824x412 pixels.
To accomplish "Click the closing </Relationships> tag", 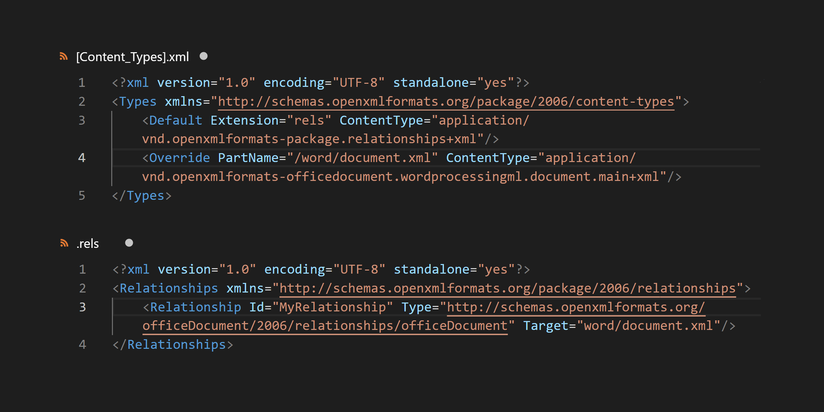I will point(173,345).
